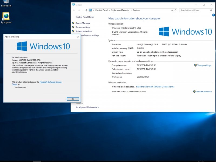Open license terms link in About Windows

pyautogui.click(x=50, y=82)
